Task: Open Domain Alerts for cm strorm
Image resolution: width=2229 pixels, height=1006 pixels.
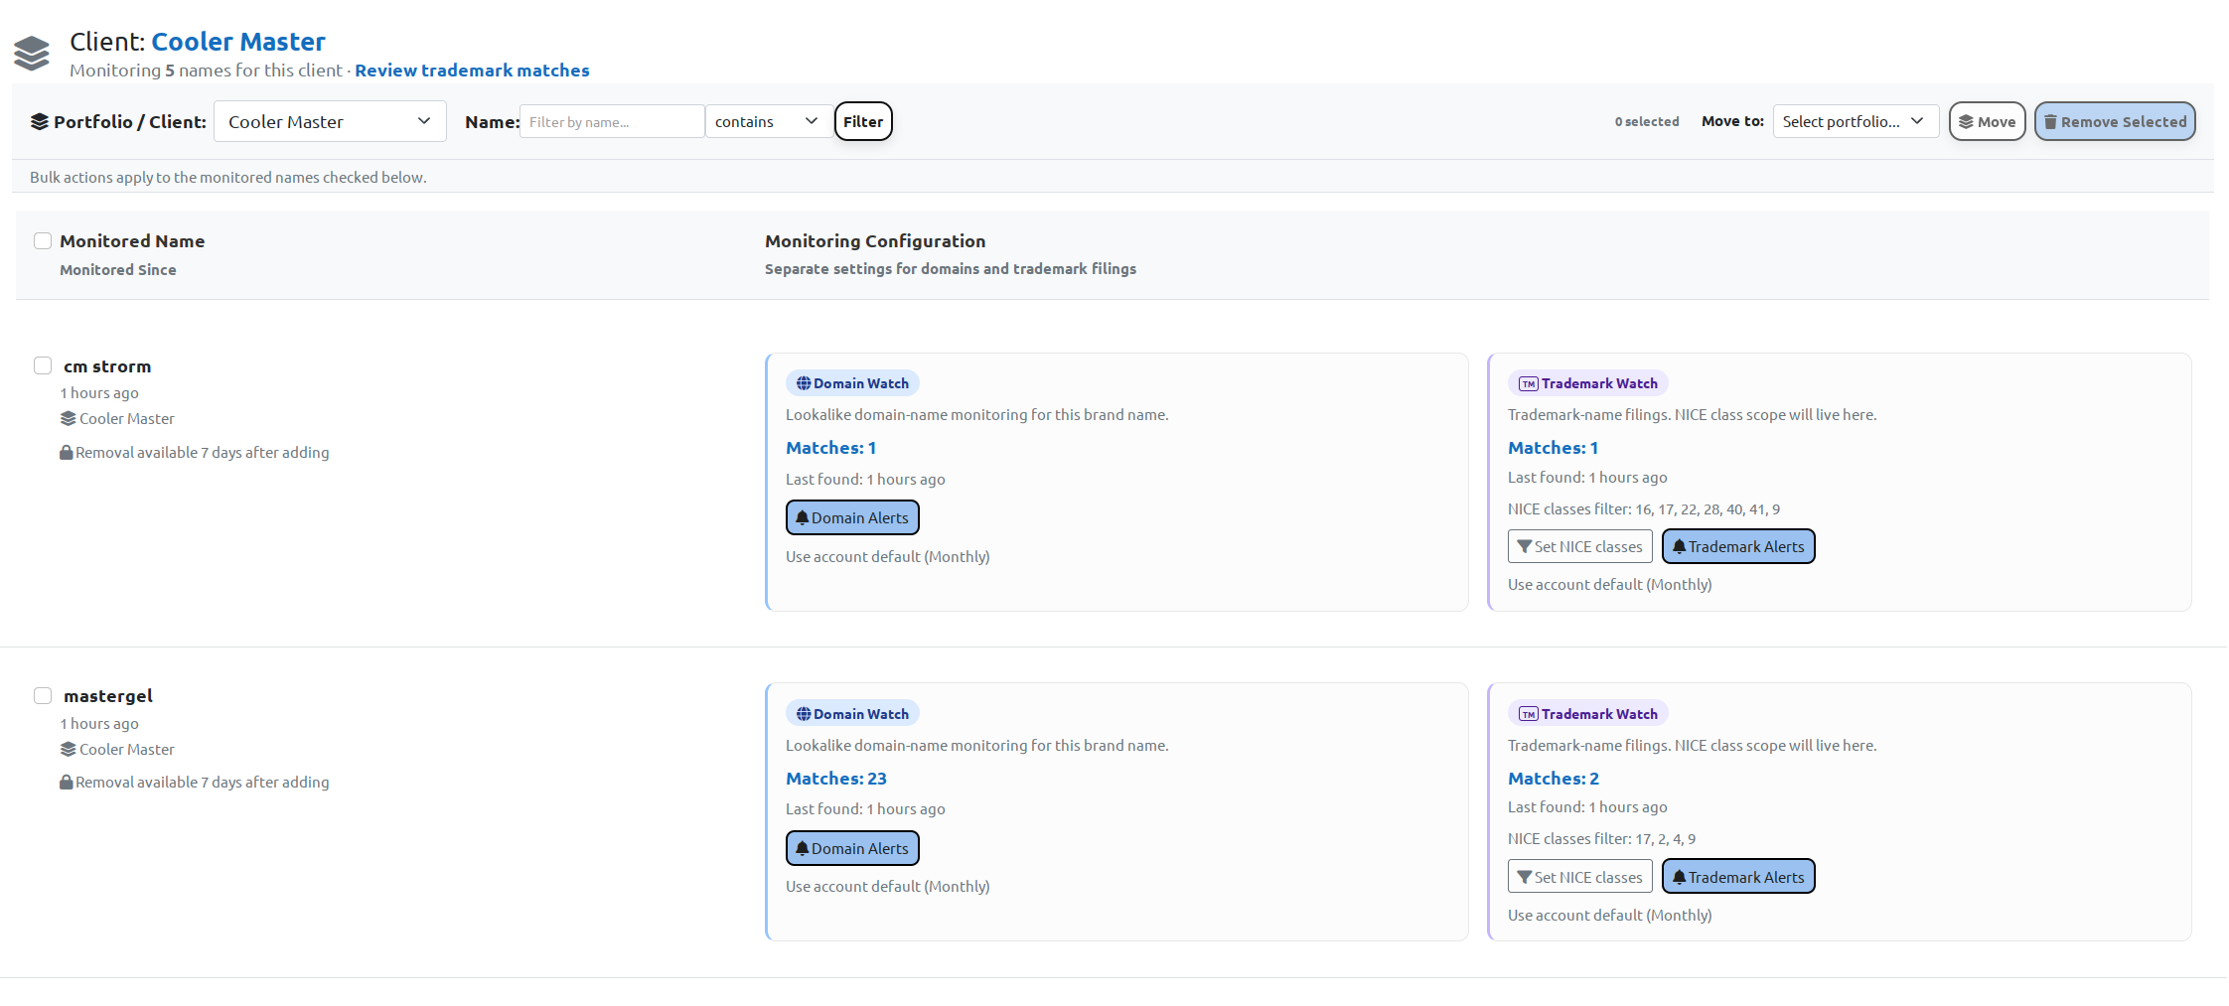Action: coord(852,517)
